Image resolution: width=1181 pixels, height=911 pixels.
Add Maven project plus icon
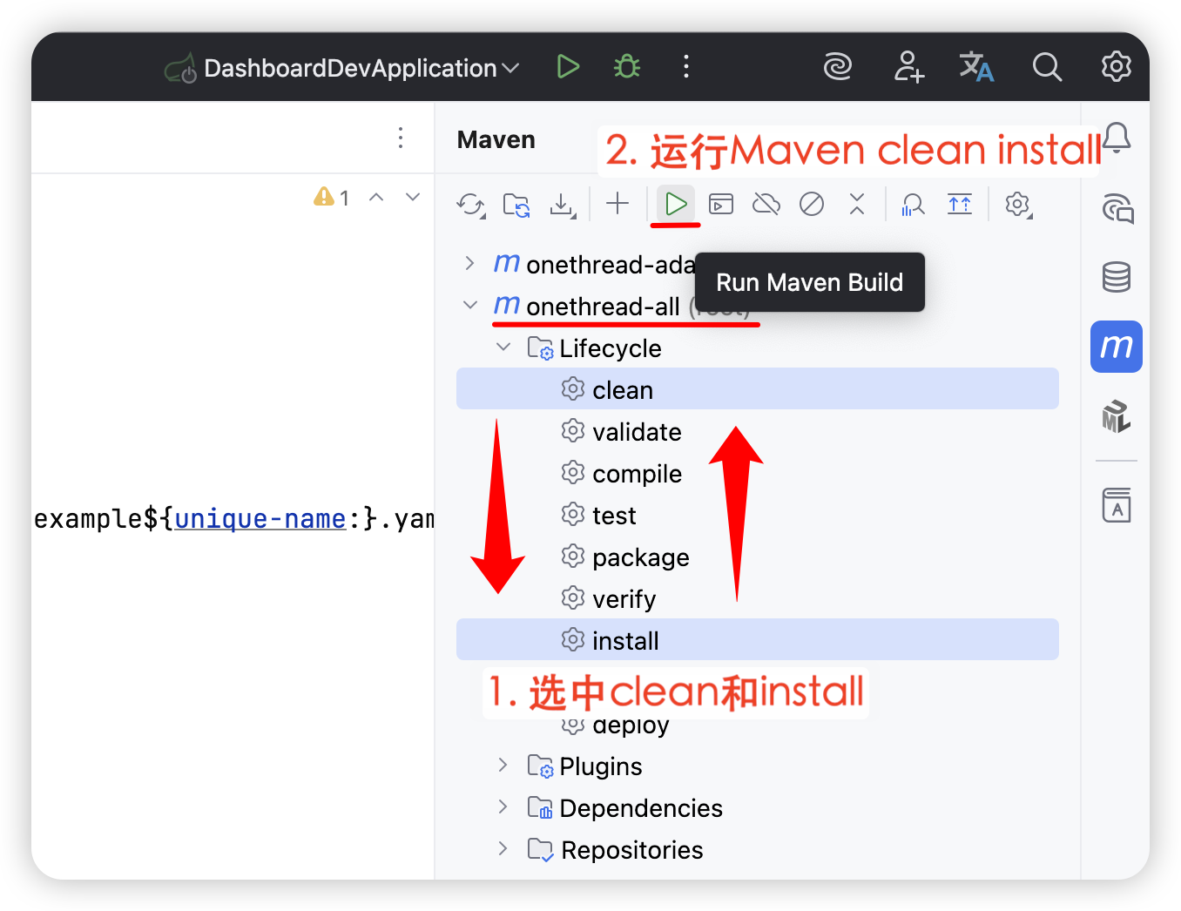click(x=617, y=204)
